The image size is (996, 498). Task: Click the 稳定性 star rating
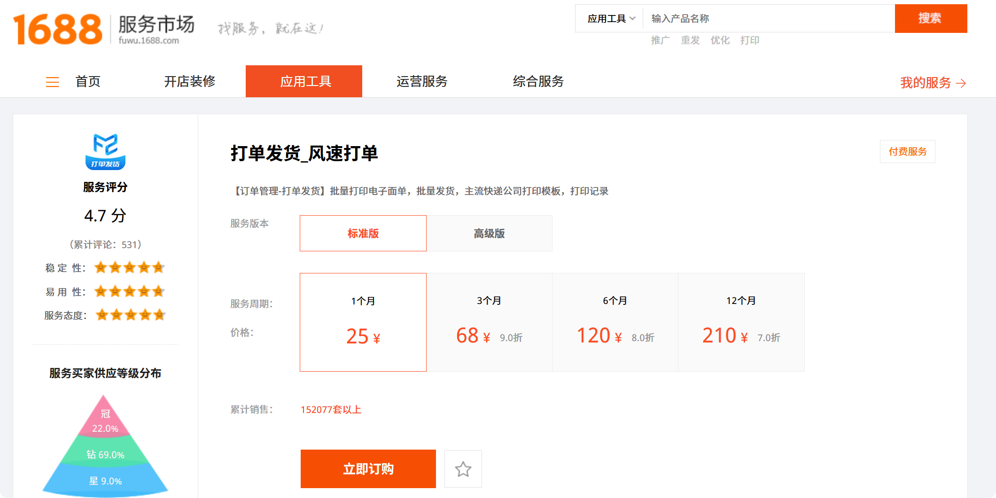click(x=129, y=268)
